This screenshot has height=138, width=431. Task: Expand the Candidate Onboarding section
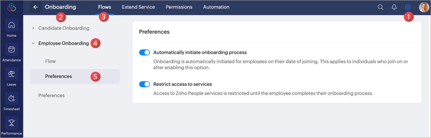click(33, 28)
